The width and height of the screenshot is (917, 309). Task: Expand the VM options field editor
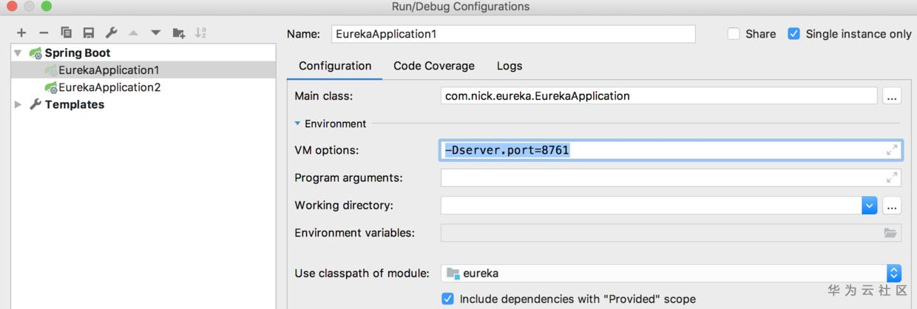click(x=892, y=150)
